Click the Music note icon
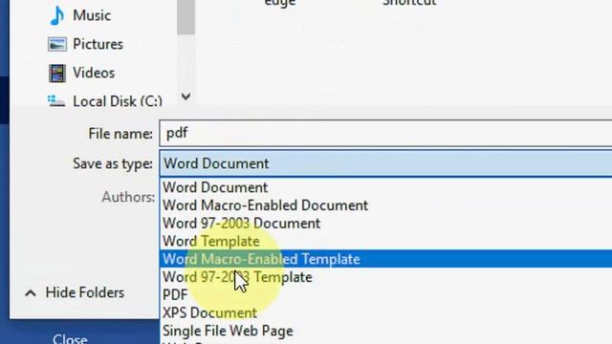 click(57, 16)
